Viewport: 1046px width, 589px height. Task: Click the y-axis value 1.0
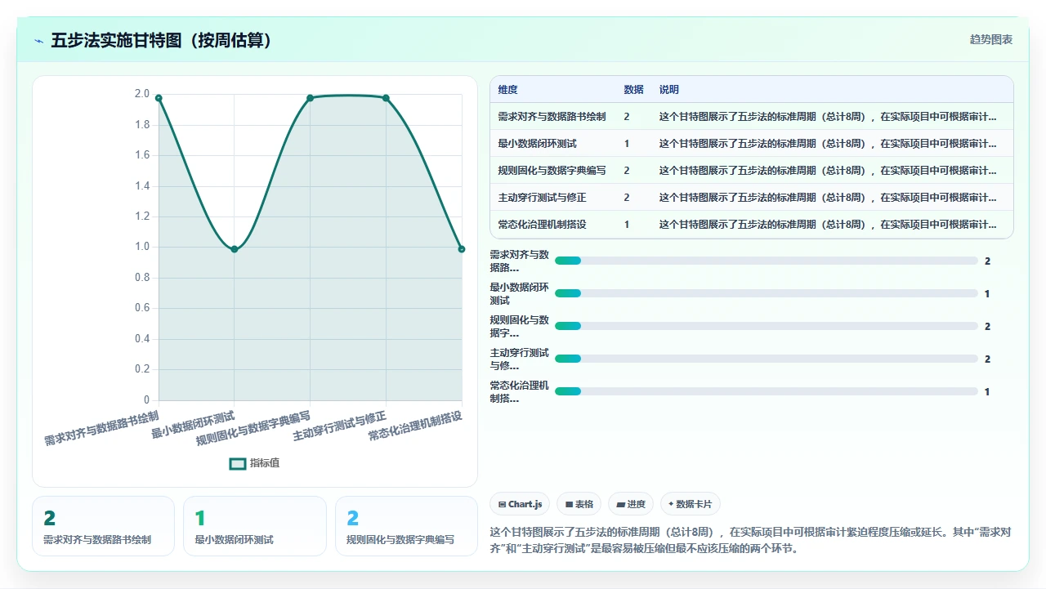pyautogui.click(x=142, y=247)
